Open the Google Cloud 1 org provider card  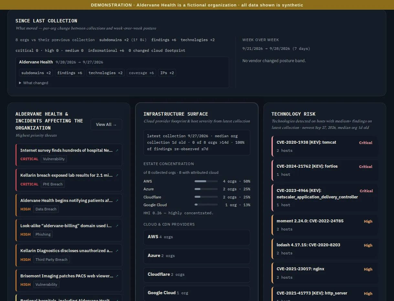pyautogui.click(x=197, y=293)
